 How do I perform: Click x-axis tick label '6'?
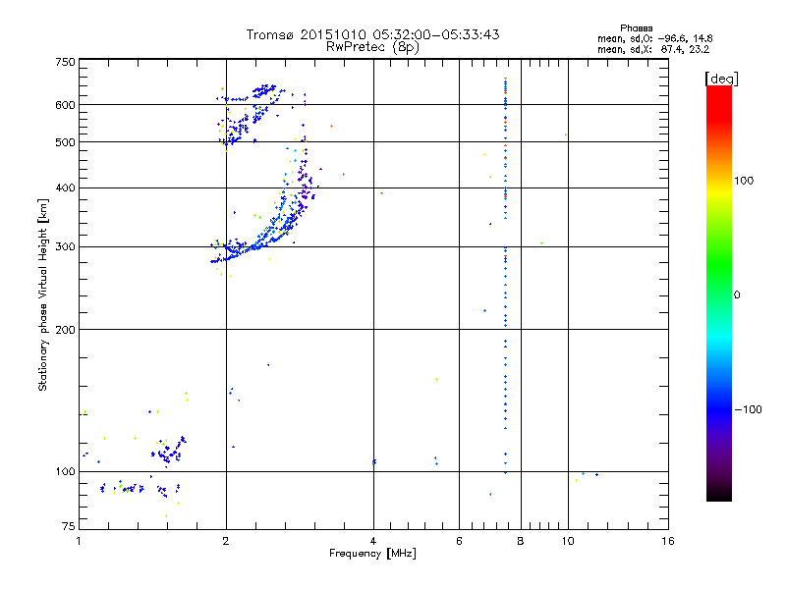(x=459, y=541)
